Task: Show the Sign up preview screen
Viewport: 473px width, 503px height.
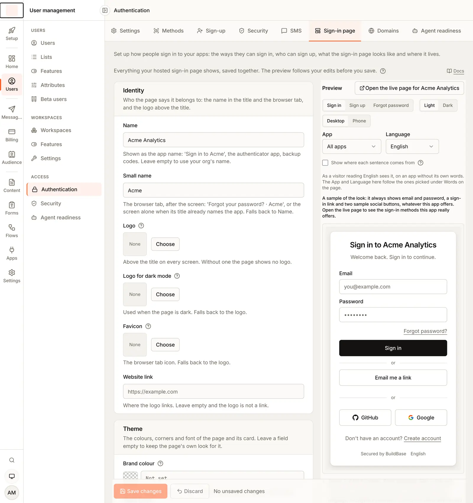Action: tap(357, 105)
